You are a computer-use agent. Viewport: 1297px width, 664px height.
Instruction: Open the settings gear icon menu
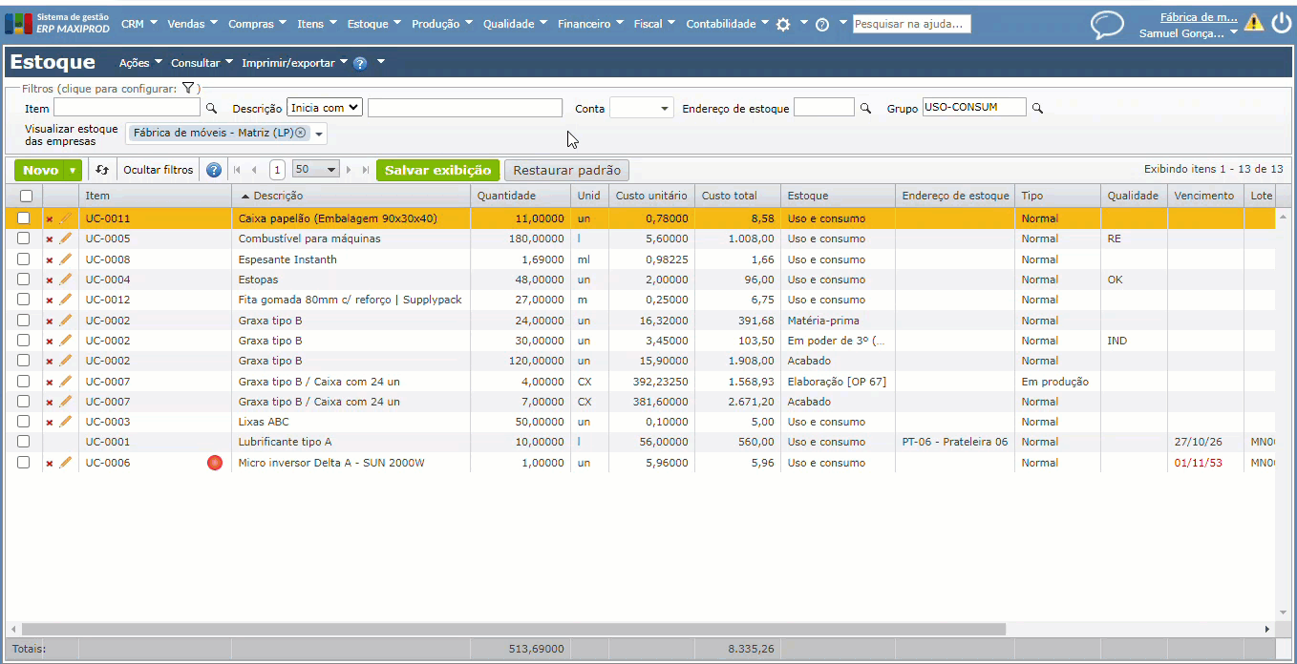783,25
